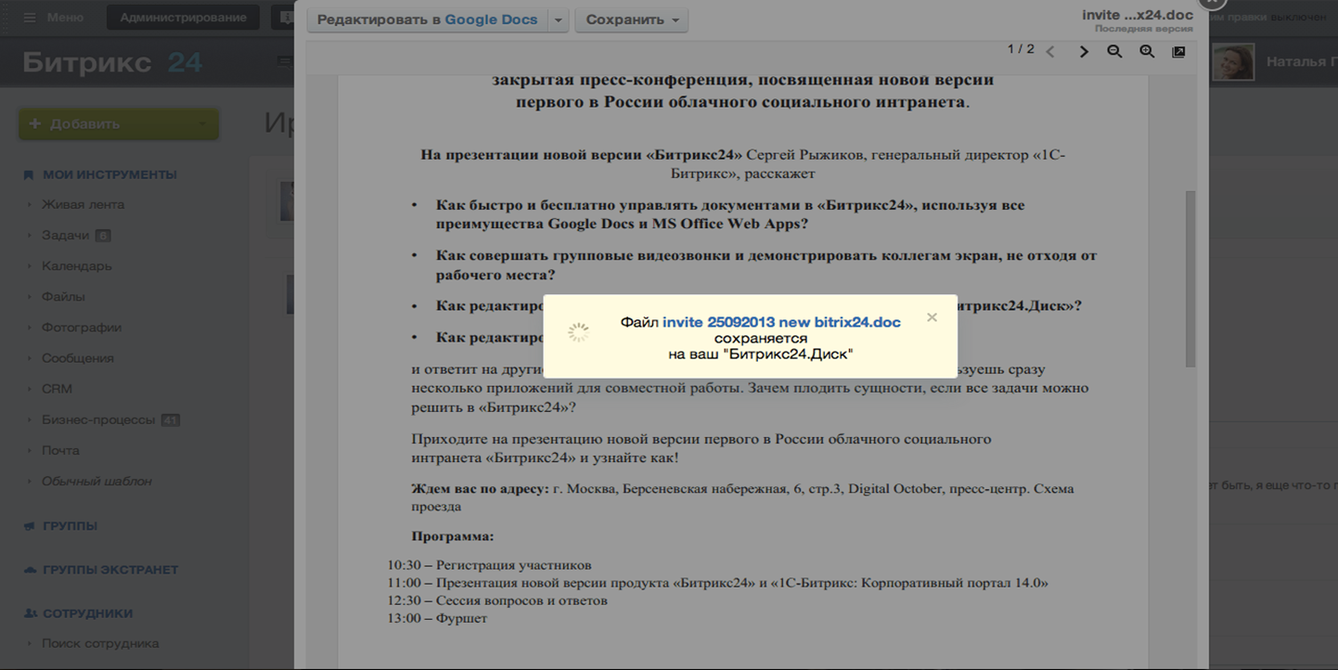Open 'Обычный шаблон' in sidebar
This screenshot has height=670, width=1338.
(x=96, y=481)
